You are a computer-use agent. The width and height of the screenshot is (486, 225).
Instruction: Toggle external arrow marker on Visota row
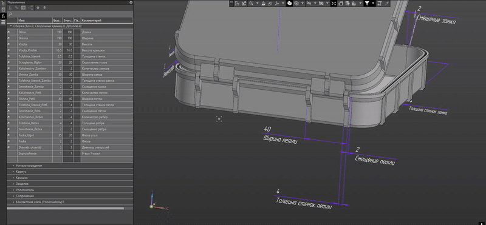coord(9,44)
